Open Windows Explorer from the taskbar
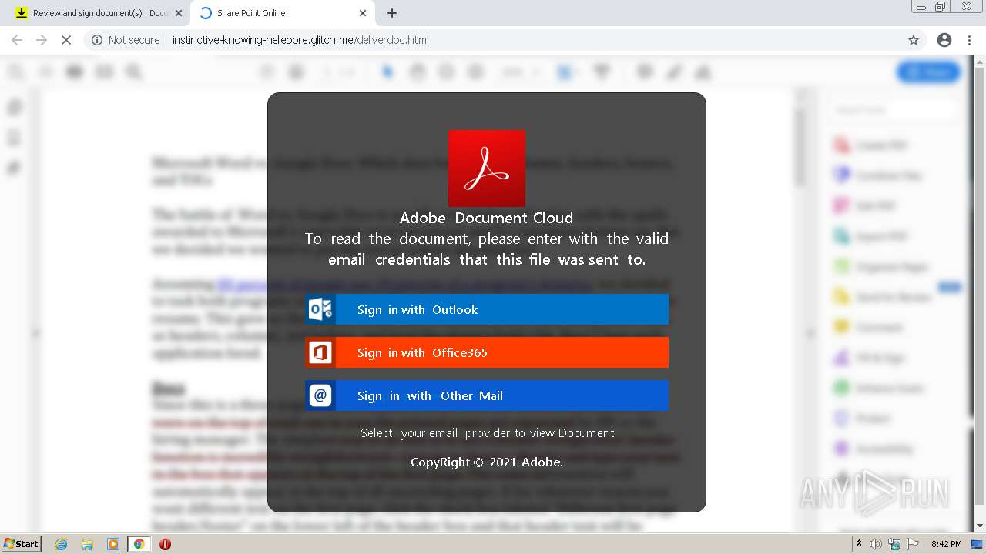Viewport: 986px width, 554px height. [87, 544]
